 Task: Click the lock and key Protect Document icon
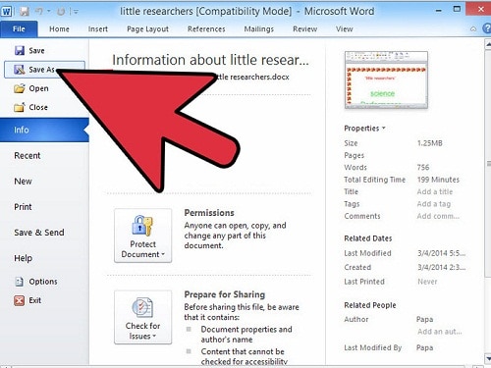tap(142, 226)
